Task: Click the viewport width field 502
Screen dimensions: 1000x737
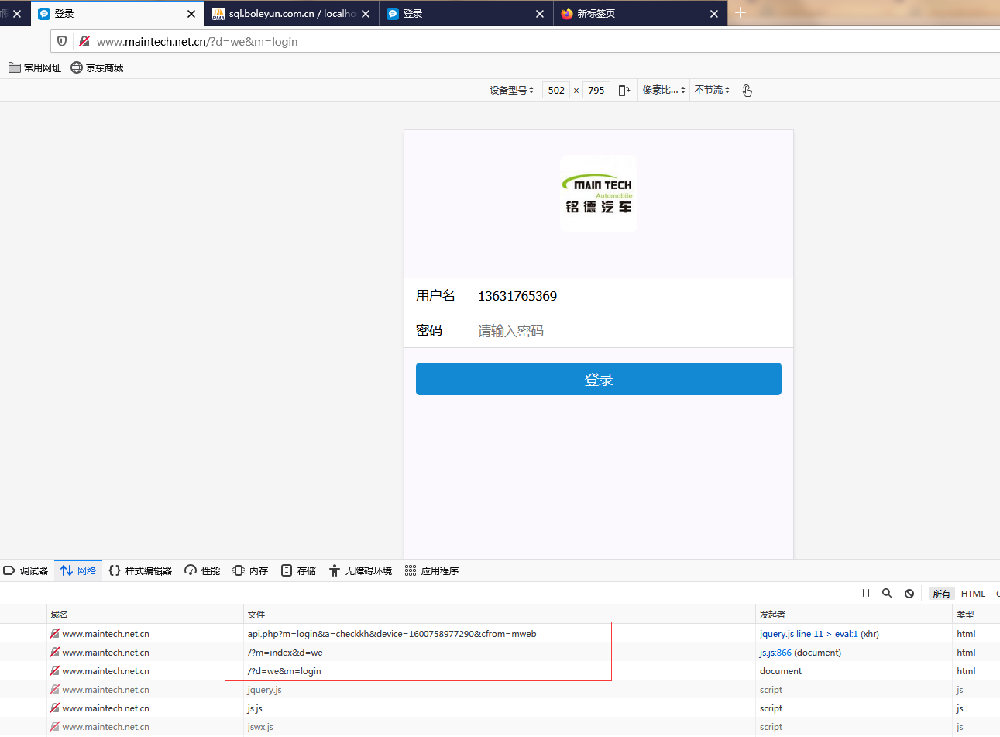Action: [x=556, y=91]
